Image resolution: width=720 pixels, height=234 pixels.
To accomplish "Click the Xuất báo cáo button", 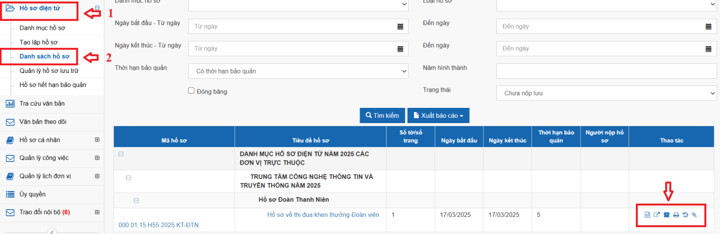I will [438, 115].
